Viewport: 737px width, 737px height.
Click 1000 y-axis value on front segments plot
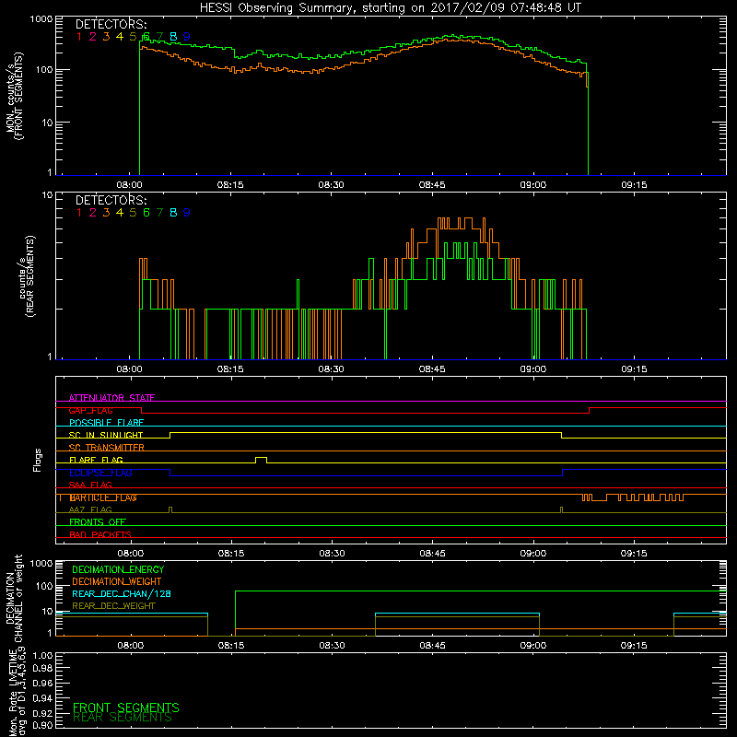[41, 19]
